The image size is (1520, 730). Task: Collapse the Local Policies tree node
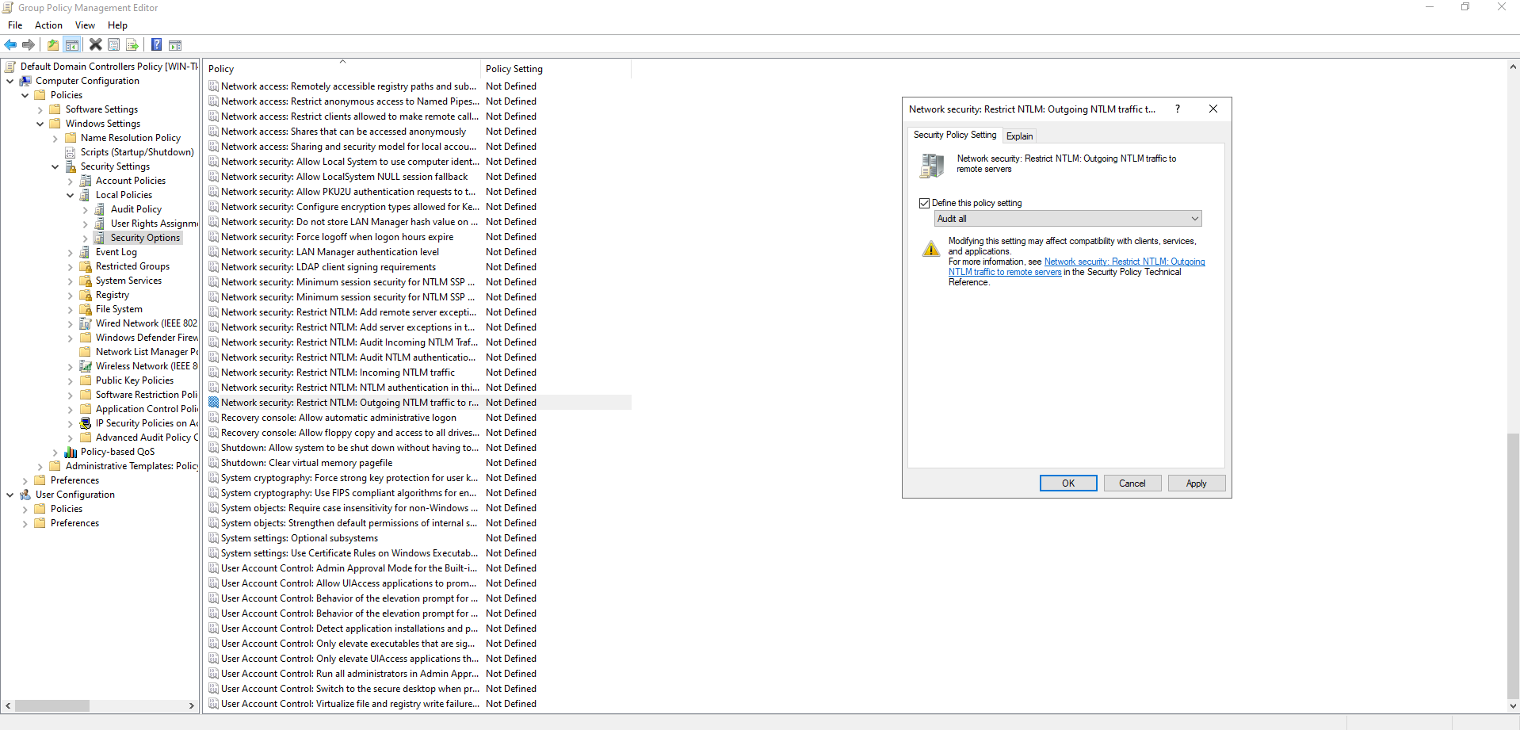[x=71, y=195]
